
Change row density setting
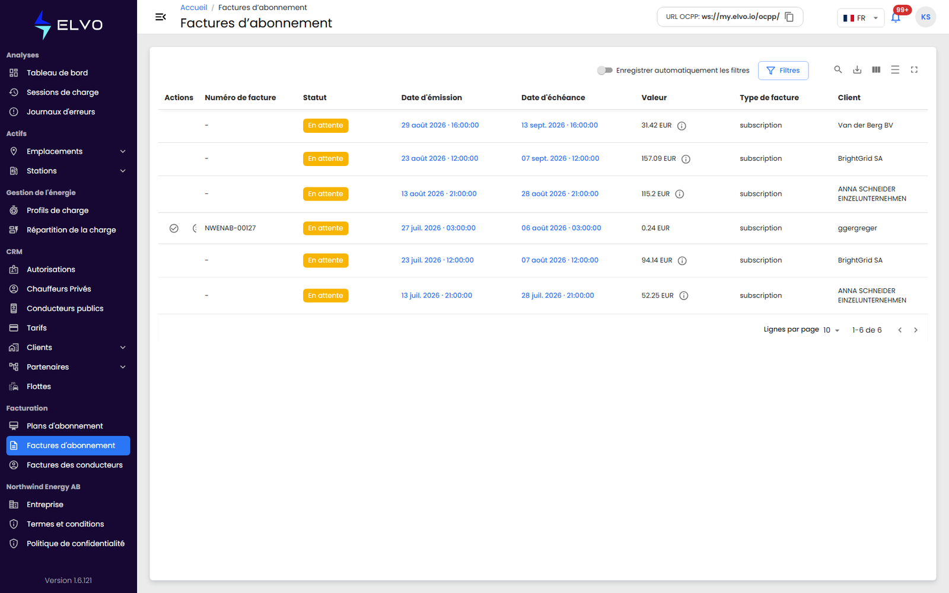pyautogui.click(x=895, y=69)
